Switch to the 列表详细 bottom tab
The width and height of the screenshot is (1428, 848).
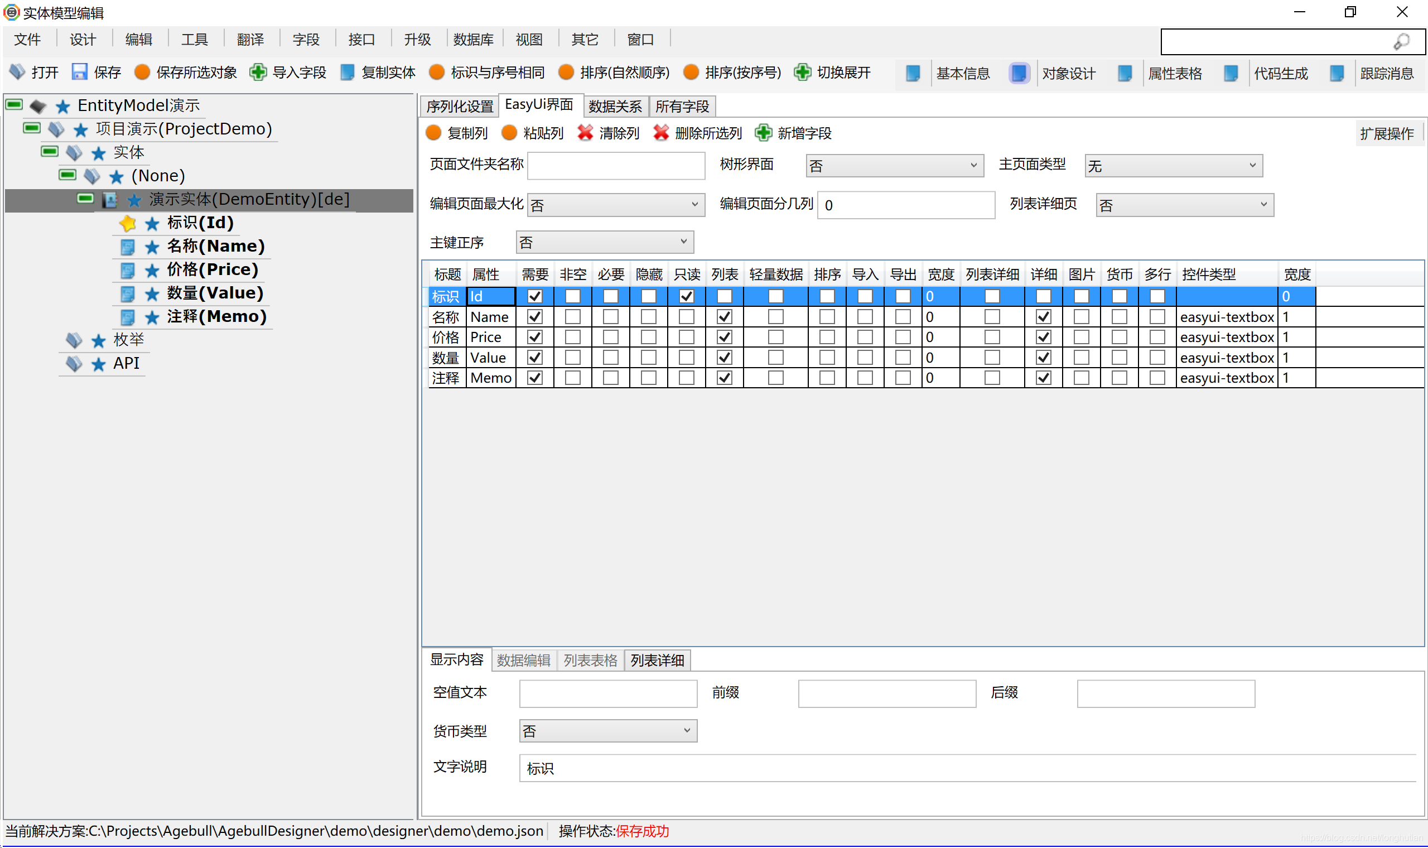(x=658, y=661)
